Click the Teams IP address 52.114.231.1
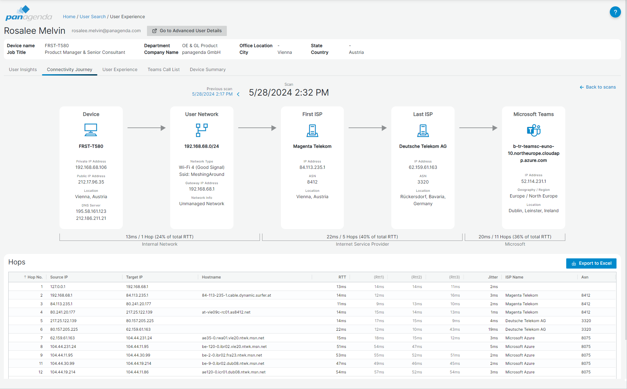 coord(533,181)
